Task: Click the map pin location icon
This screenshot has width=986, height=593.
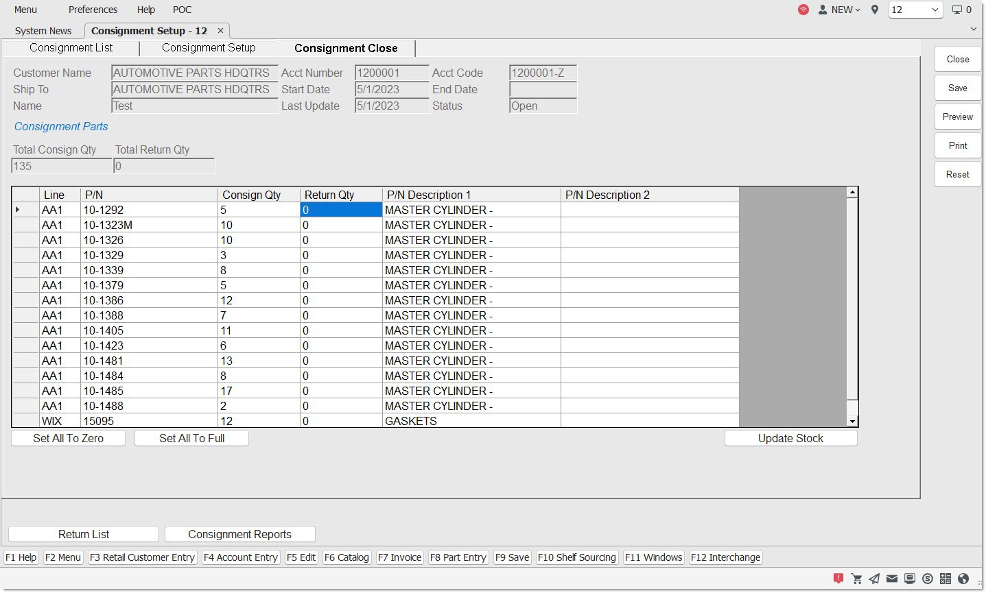Action: point(874,10)
